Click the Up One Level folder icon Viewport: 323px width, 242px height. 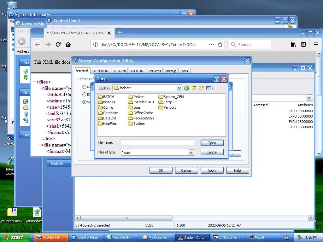coord(194,88)
